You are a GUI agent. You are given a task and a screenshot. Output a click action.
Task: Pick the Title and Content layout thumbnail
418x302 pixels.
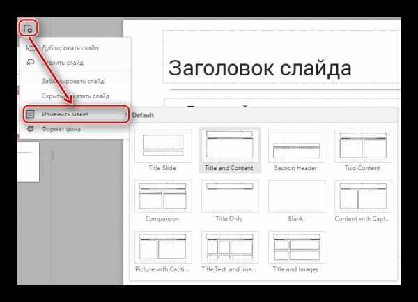[x=230, y=146]
